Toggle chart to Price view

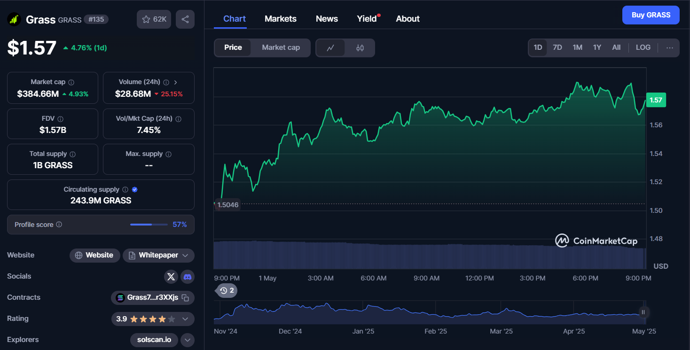coord(233,47)
